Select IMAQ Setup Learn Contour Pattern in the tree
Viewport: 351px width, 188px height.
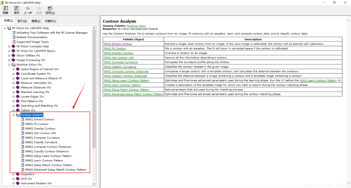(x=48, y=156)
